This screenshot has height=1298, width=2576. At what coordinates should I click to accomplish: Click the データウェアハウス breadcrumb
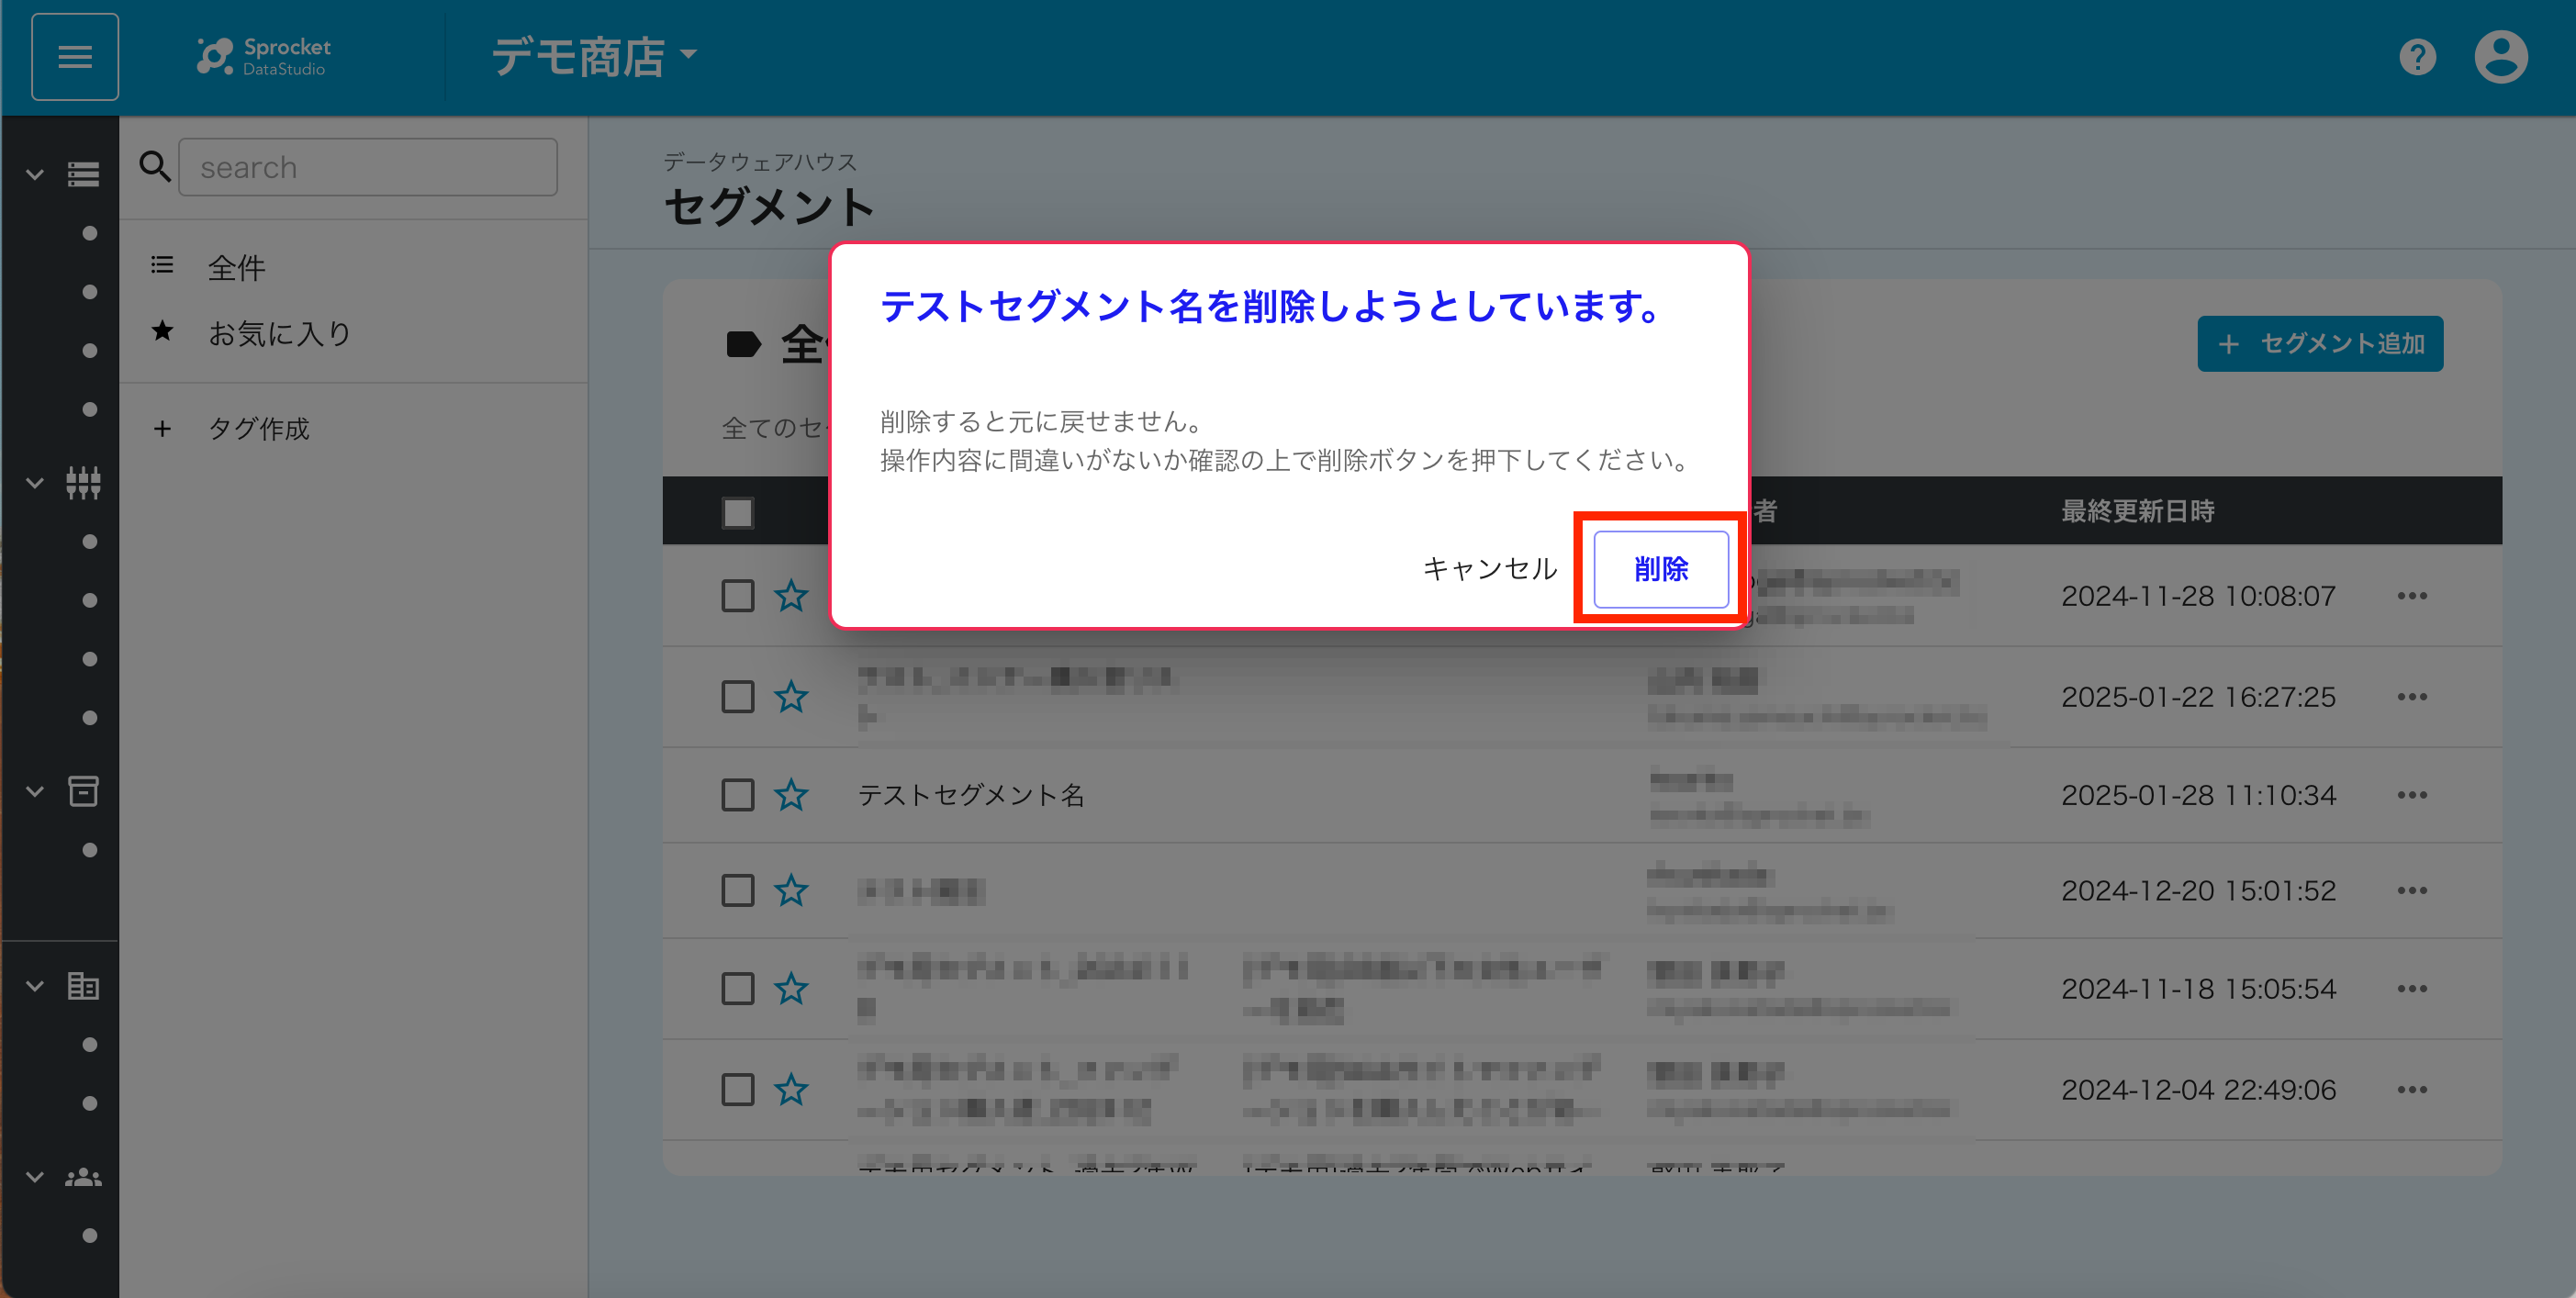point(760,161)
